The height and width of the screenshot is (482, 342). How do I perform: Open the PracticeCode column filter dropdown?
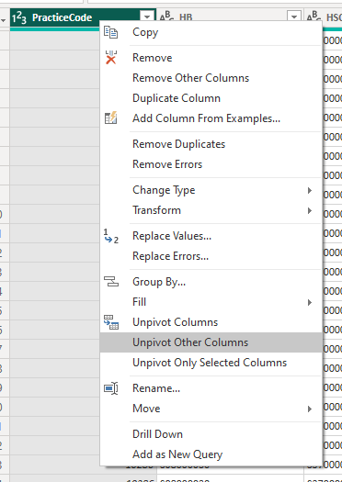[x=147, y=17]
